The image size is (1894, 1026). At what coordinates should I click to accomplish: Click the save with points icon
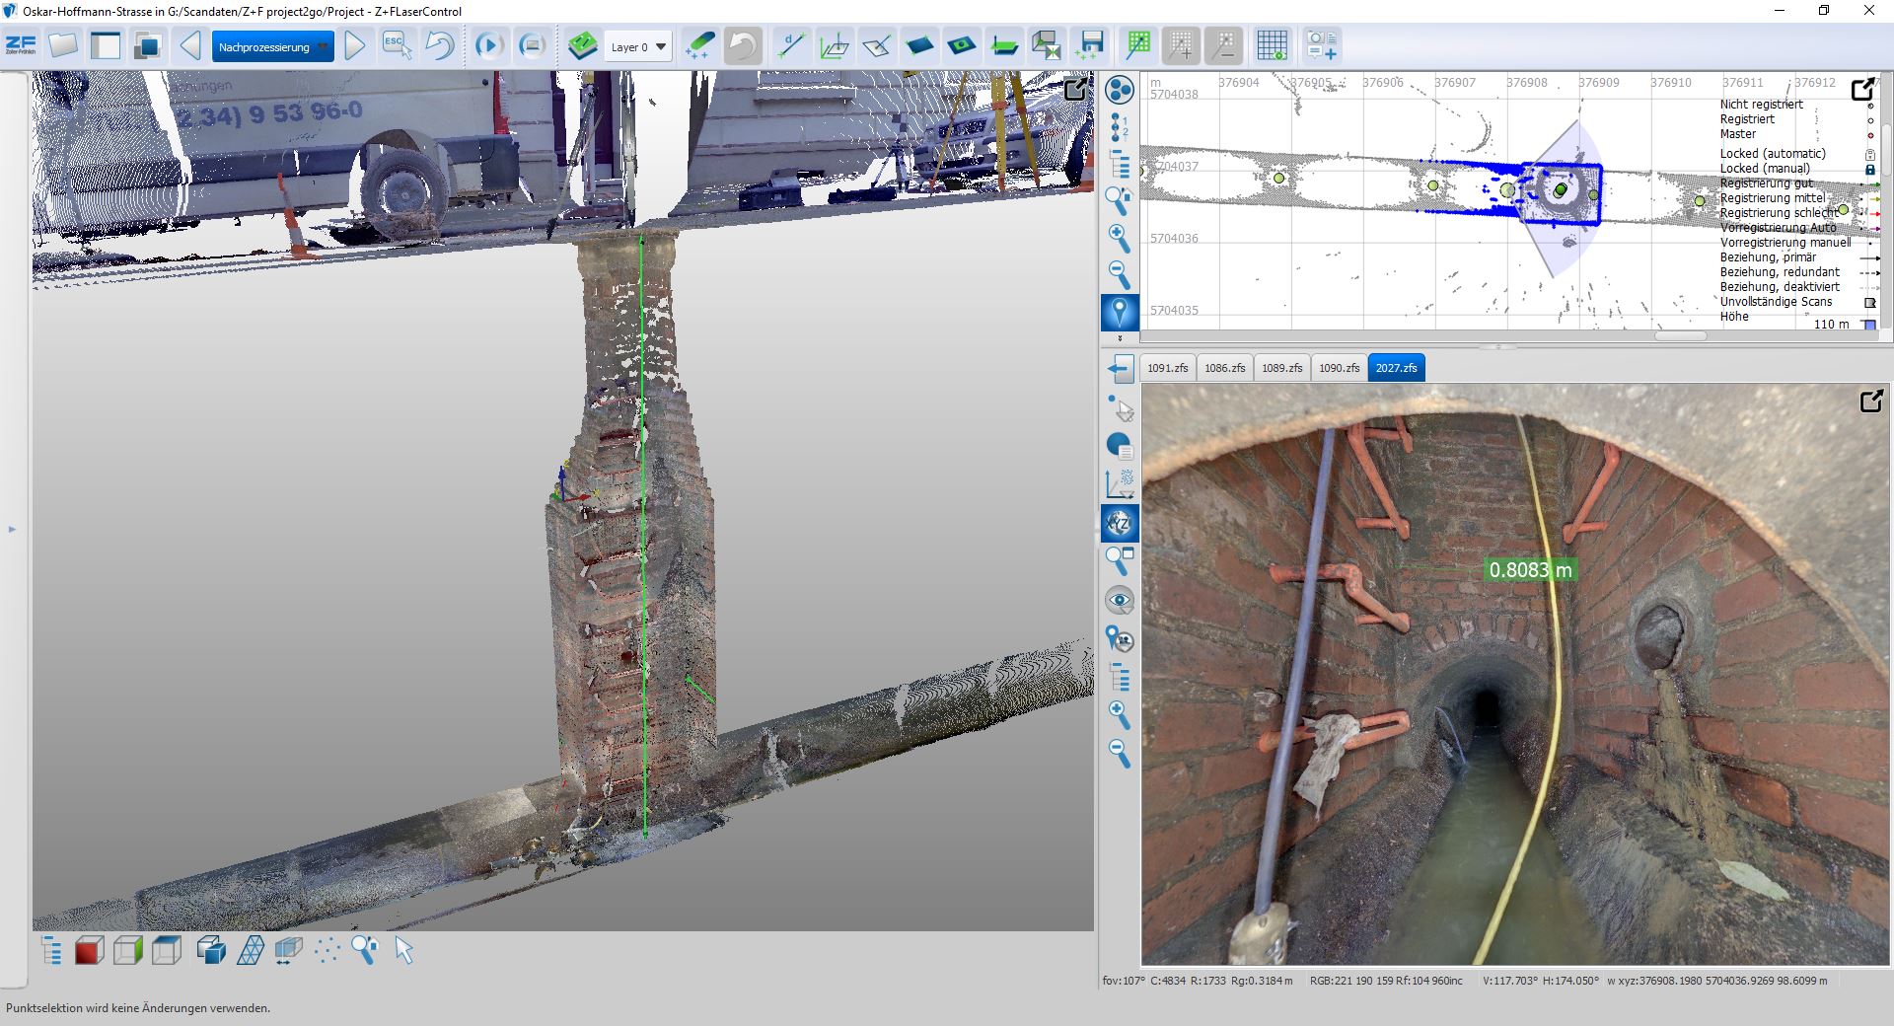click(x=1091, y=45)
